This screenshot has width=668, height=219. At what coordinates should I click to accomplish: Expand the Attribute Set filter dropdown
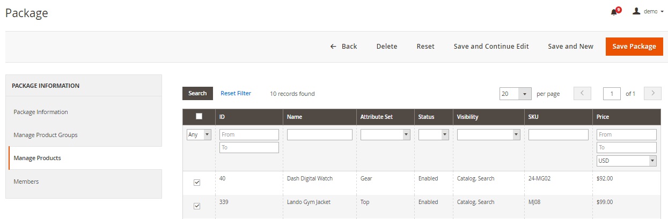385,135
